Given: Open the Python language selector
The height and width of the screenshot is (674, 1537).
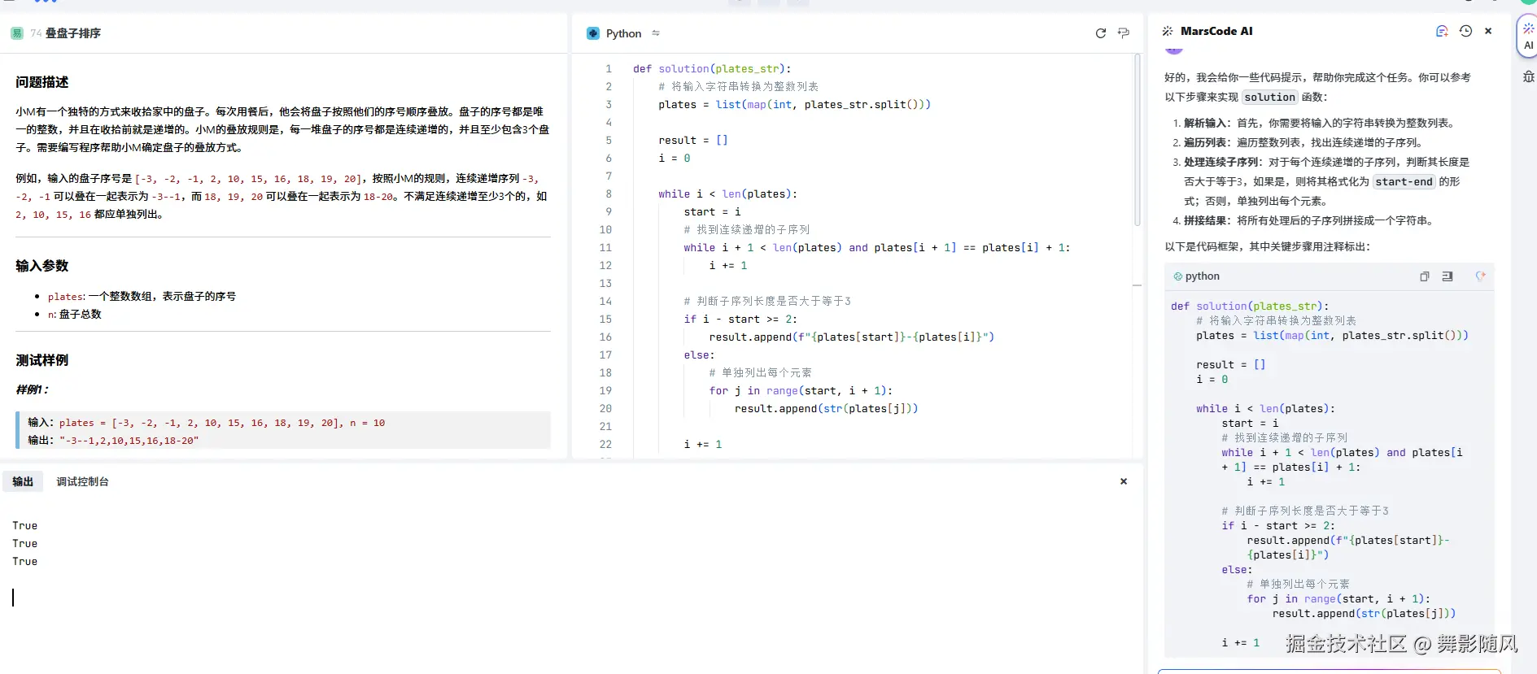Looking at the screenshot, I should [x=622, y=33].
